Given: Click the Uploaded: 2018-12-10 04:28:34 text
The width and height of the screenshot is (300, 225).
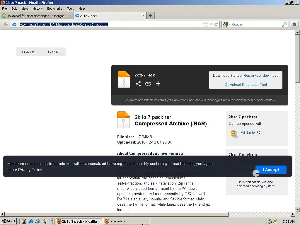Looking at the screenshot, I should (x=144, y=142).
